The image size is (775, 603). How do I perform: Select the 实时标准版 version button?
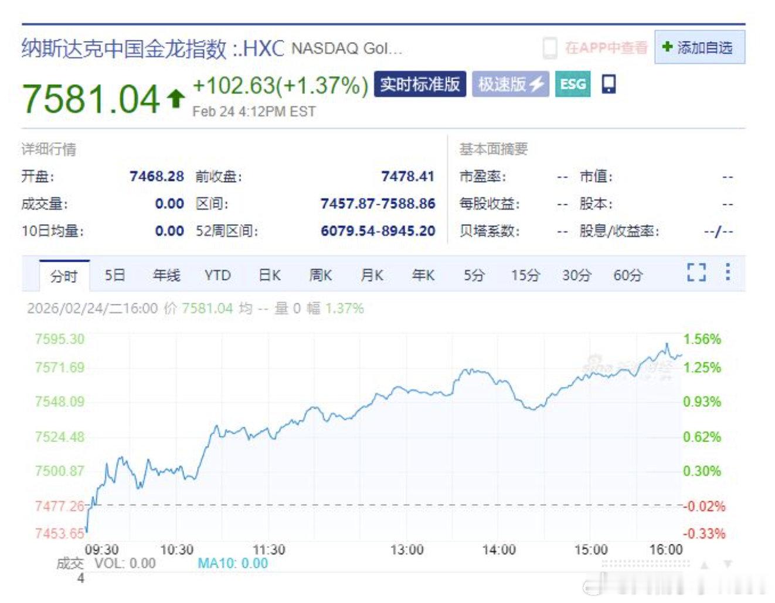[420, 84]
